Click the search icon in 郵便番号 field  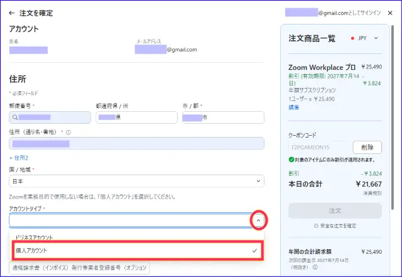(x=15, y=117)
